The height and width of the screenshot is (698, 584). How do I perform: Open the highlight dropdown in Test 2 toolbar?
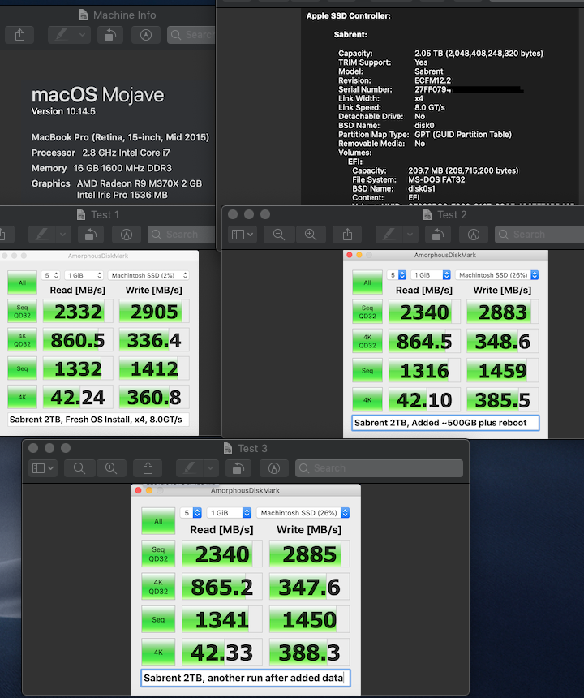tap(410, 234)
